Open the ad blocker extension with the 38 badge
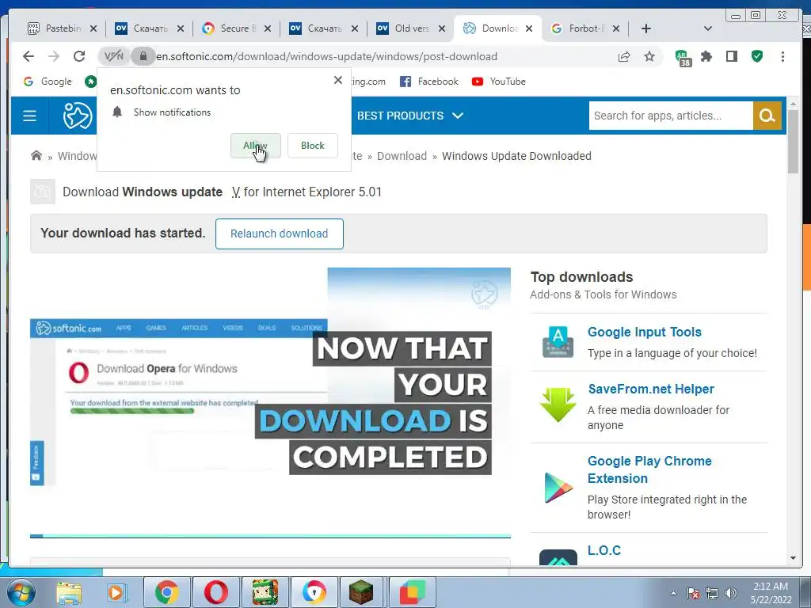Viewport: 811px width, 608px height. (683, 57)
